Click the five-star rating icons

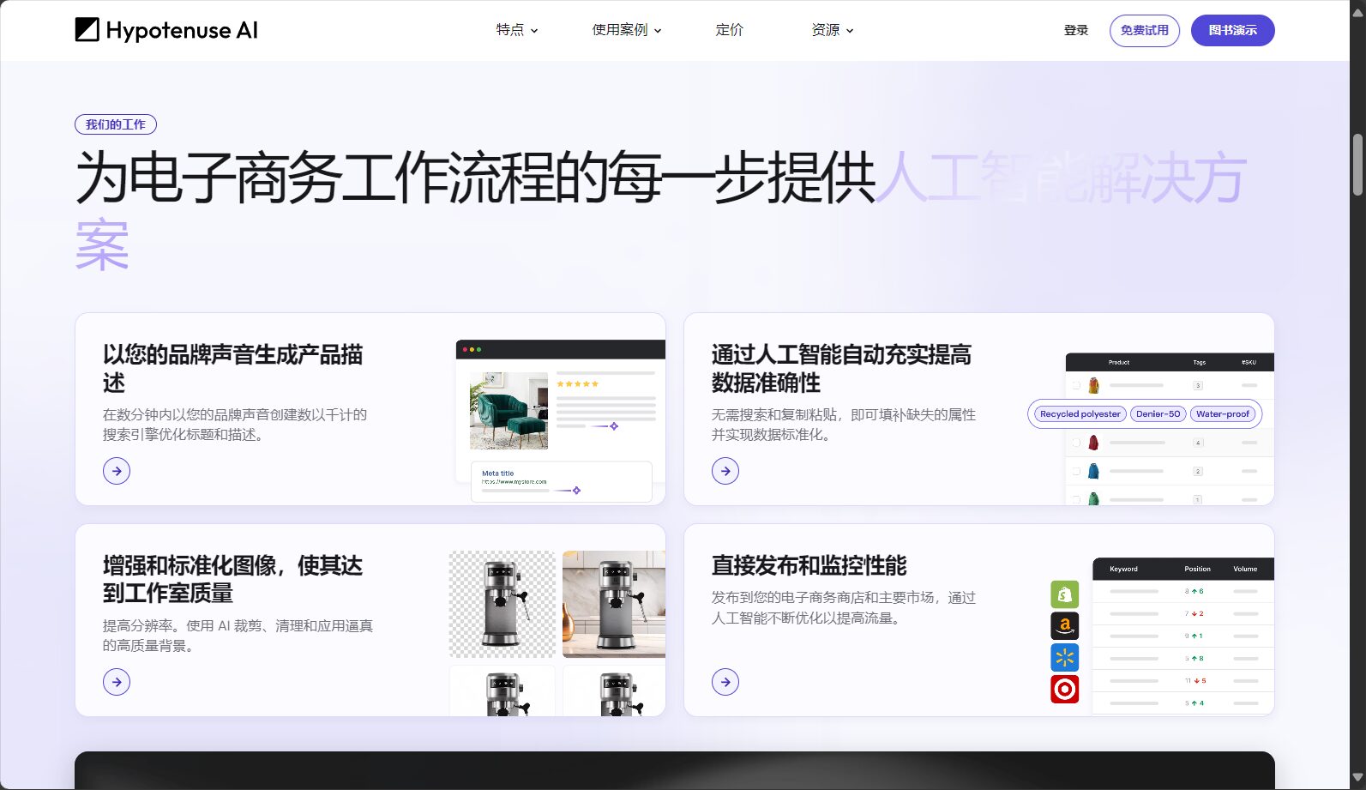pos(578,384)
